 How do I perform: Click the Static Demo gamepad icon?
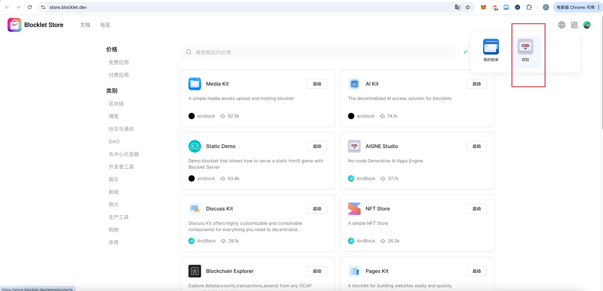click(x=195, y=146)
